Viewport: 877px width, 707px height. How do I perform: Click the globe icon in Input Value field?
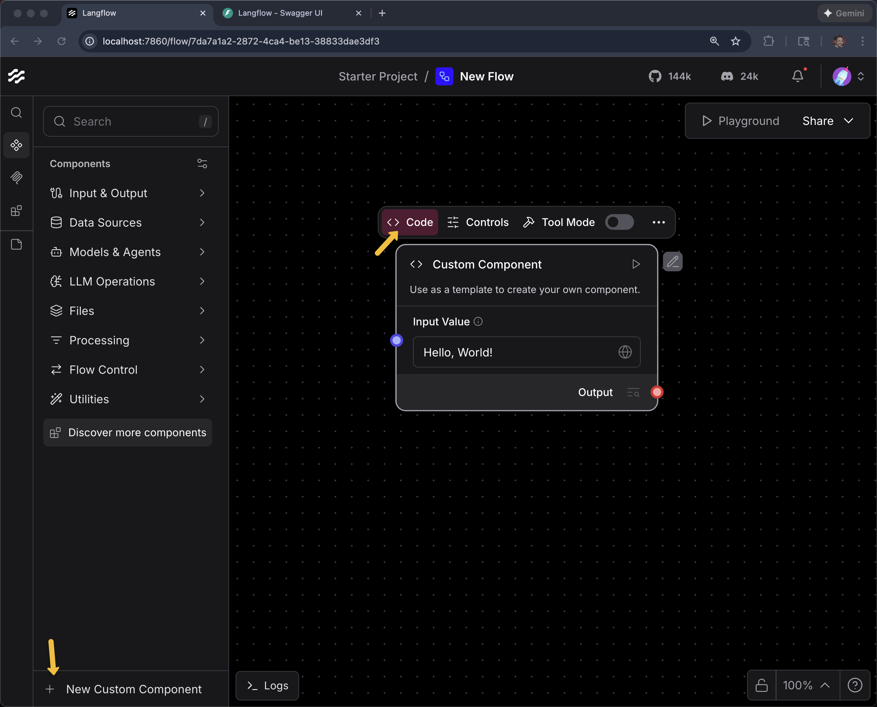pos(626,352)
